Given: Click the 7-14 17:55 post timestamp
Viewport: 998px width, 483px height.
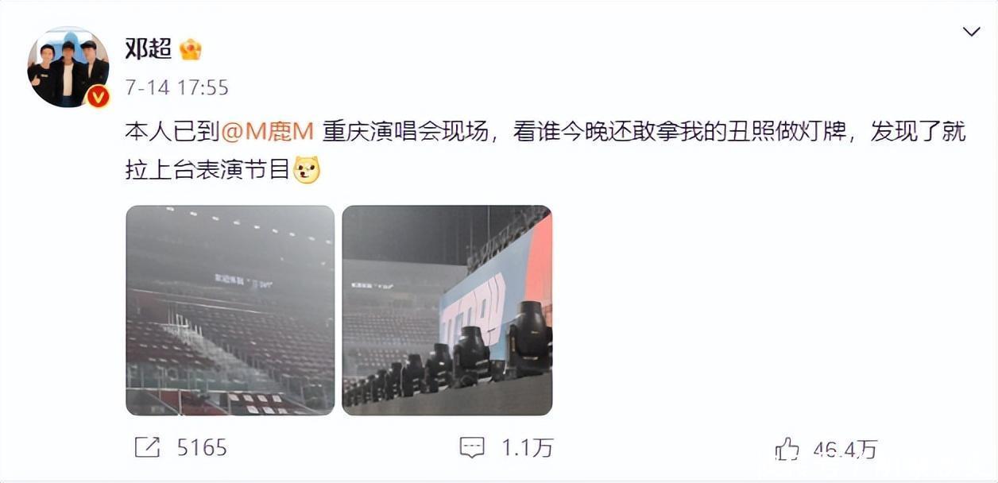Looking at the screenshot, I should point(176,87).
